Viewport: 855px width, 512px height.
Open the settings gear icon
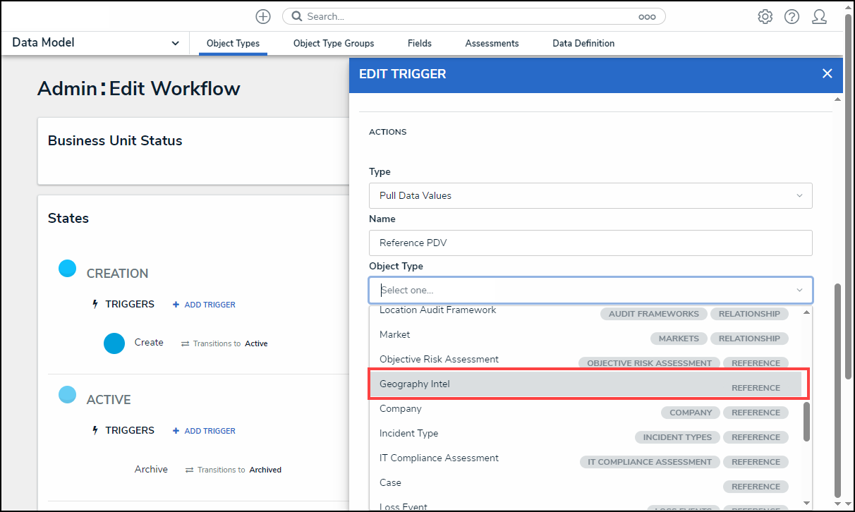click(765, 16)
